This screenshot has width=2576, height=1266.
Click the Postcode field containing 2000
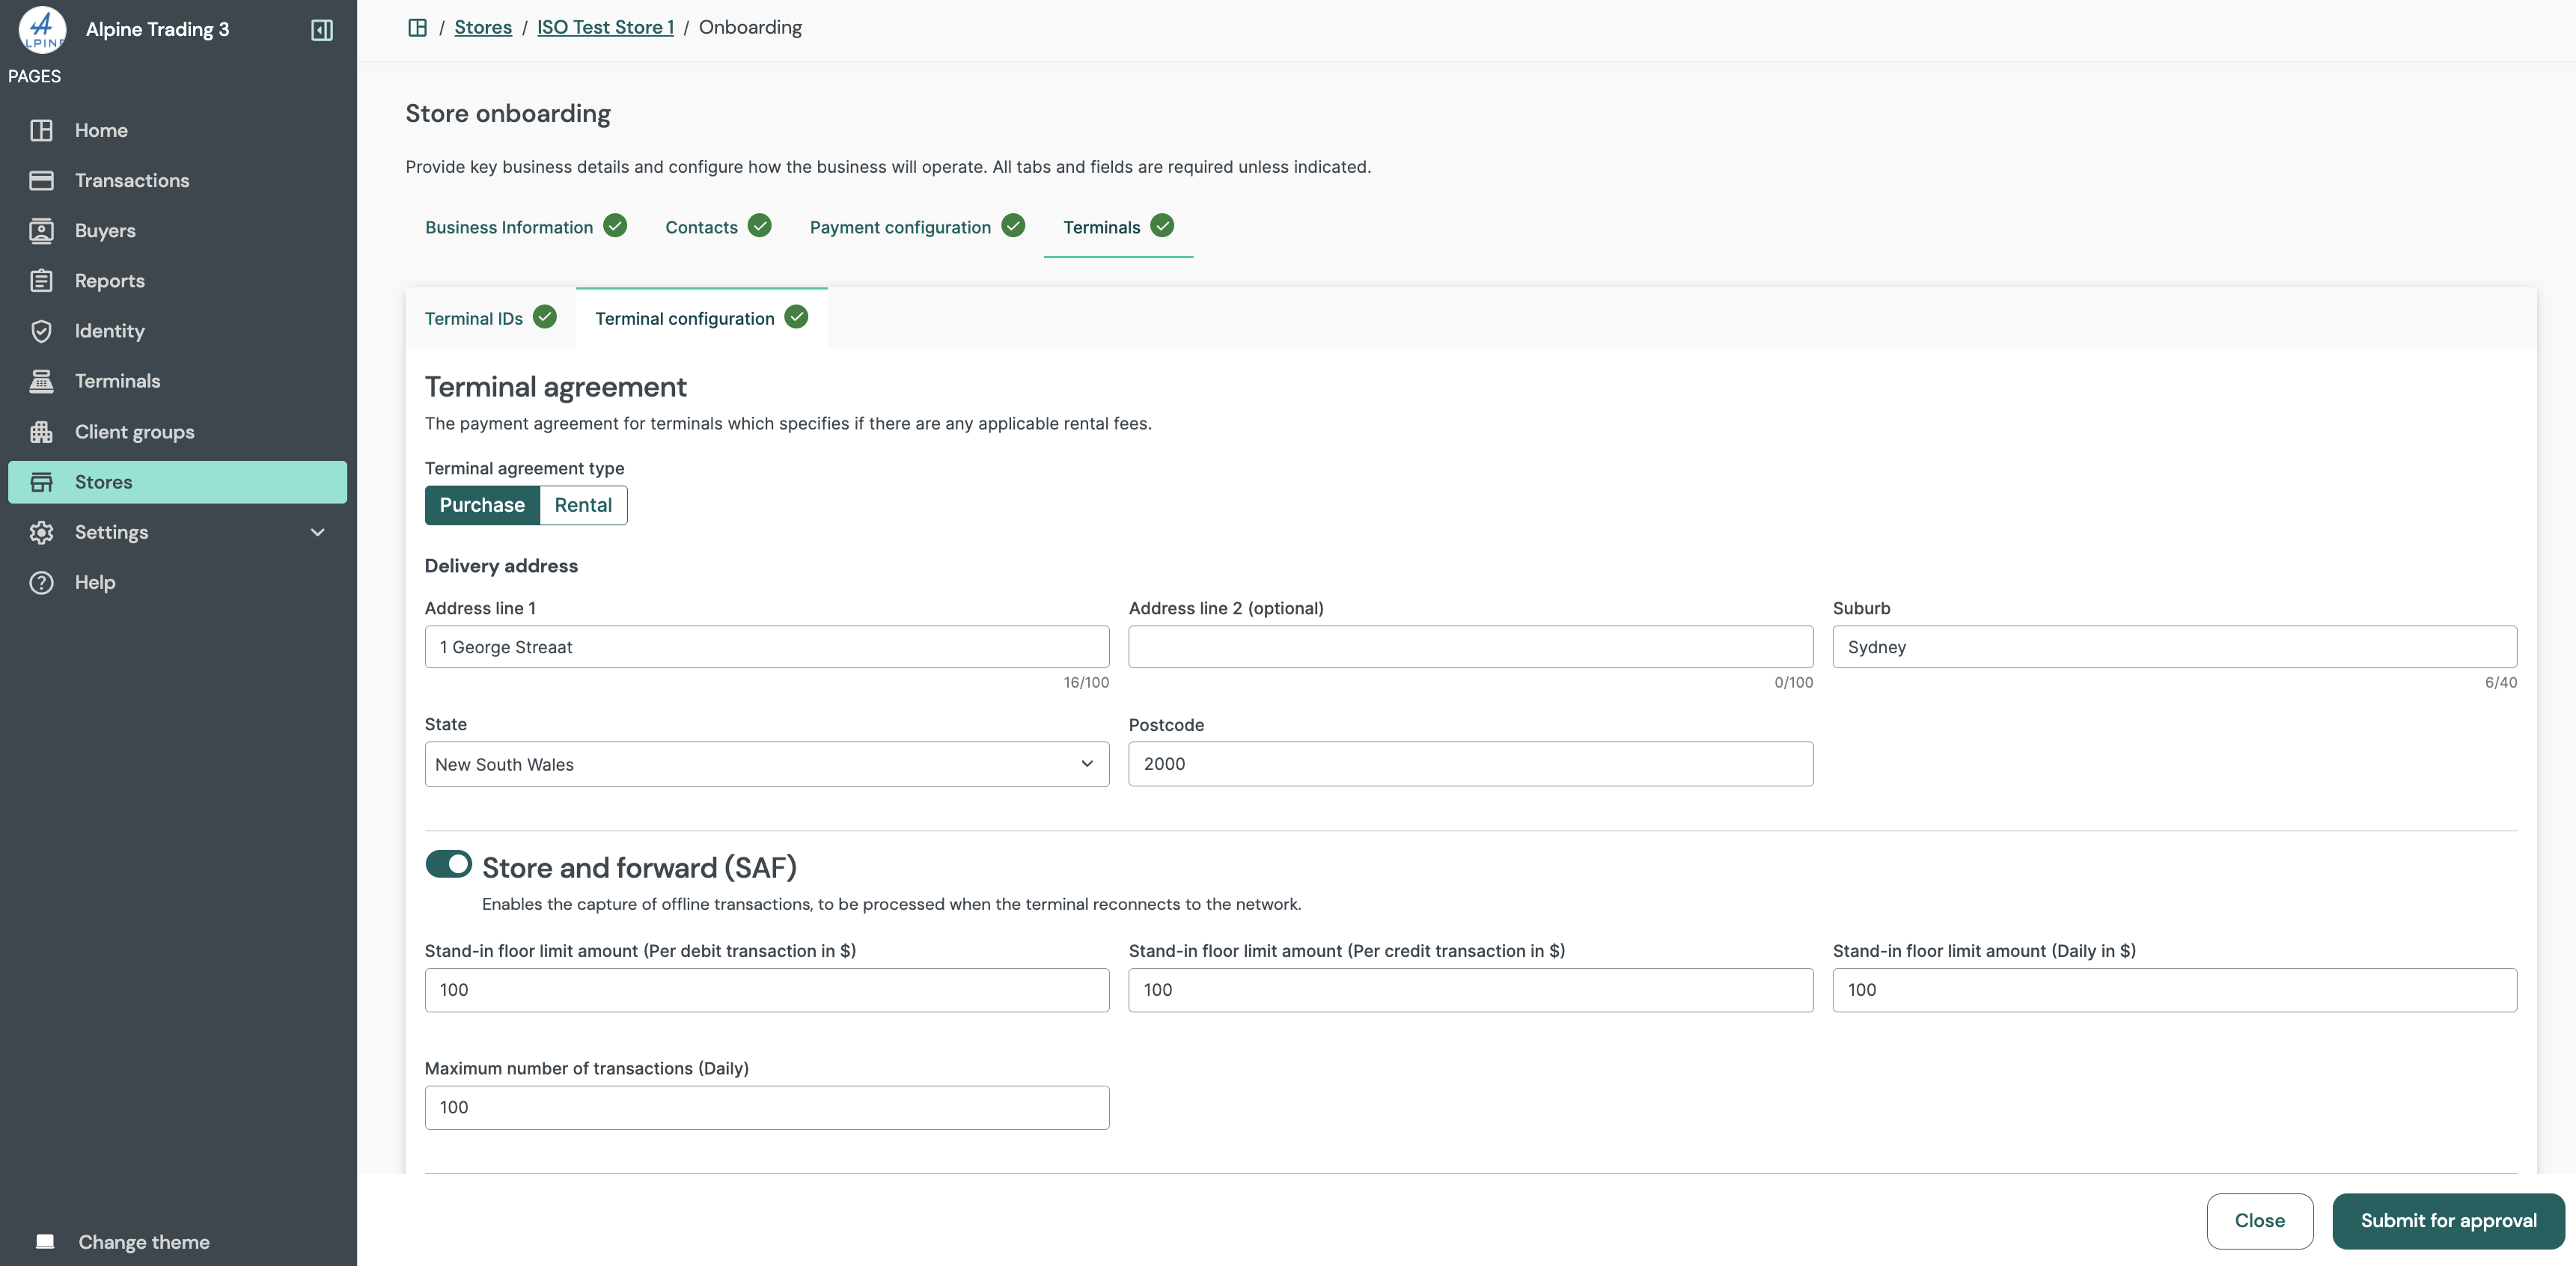point(1469,764)
